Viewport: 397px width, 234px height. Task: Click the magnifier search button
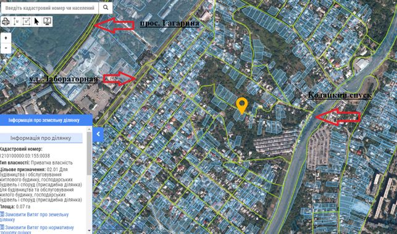(x=106, y=8)
